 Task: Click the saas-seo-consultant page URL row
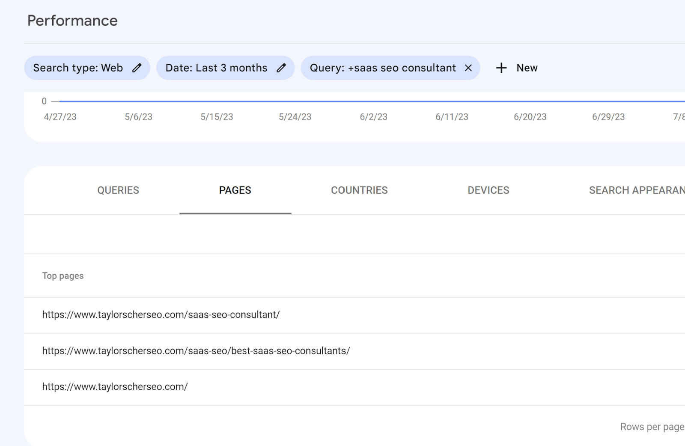click(x=161, y=315)
